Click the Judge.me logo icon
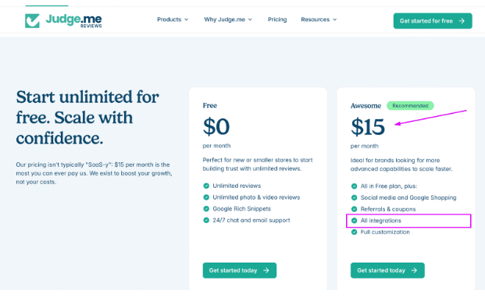This screenshot has height=297, width=485. pyautogui.click(x=32, y=21)
